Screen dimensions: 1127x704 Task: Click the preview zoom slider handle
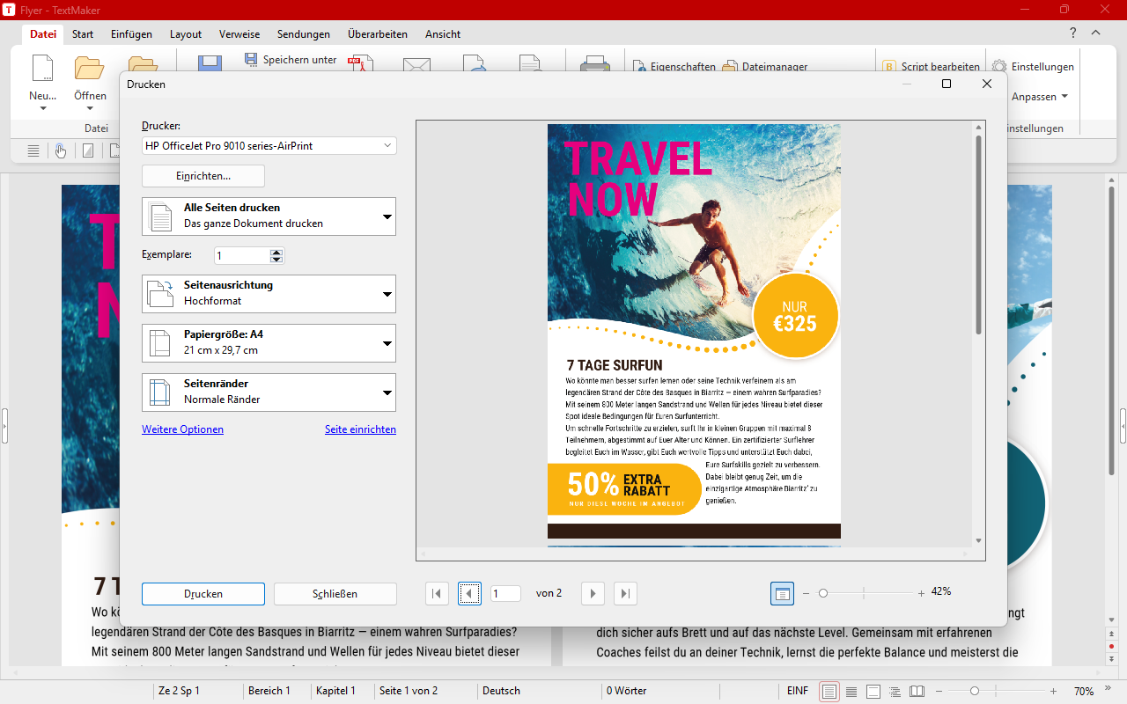click(823, 594)
